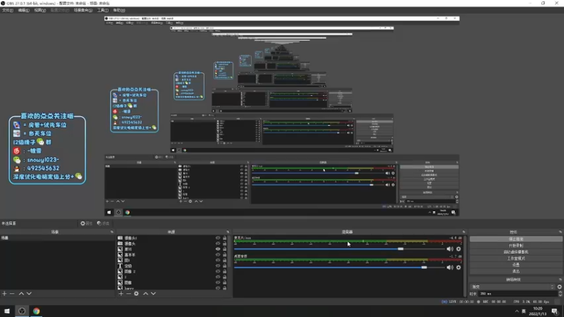Open scene transition properties gear icon
Viewport: 564px width, 317px height.
tap(559, 287)
